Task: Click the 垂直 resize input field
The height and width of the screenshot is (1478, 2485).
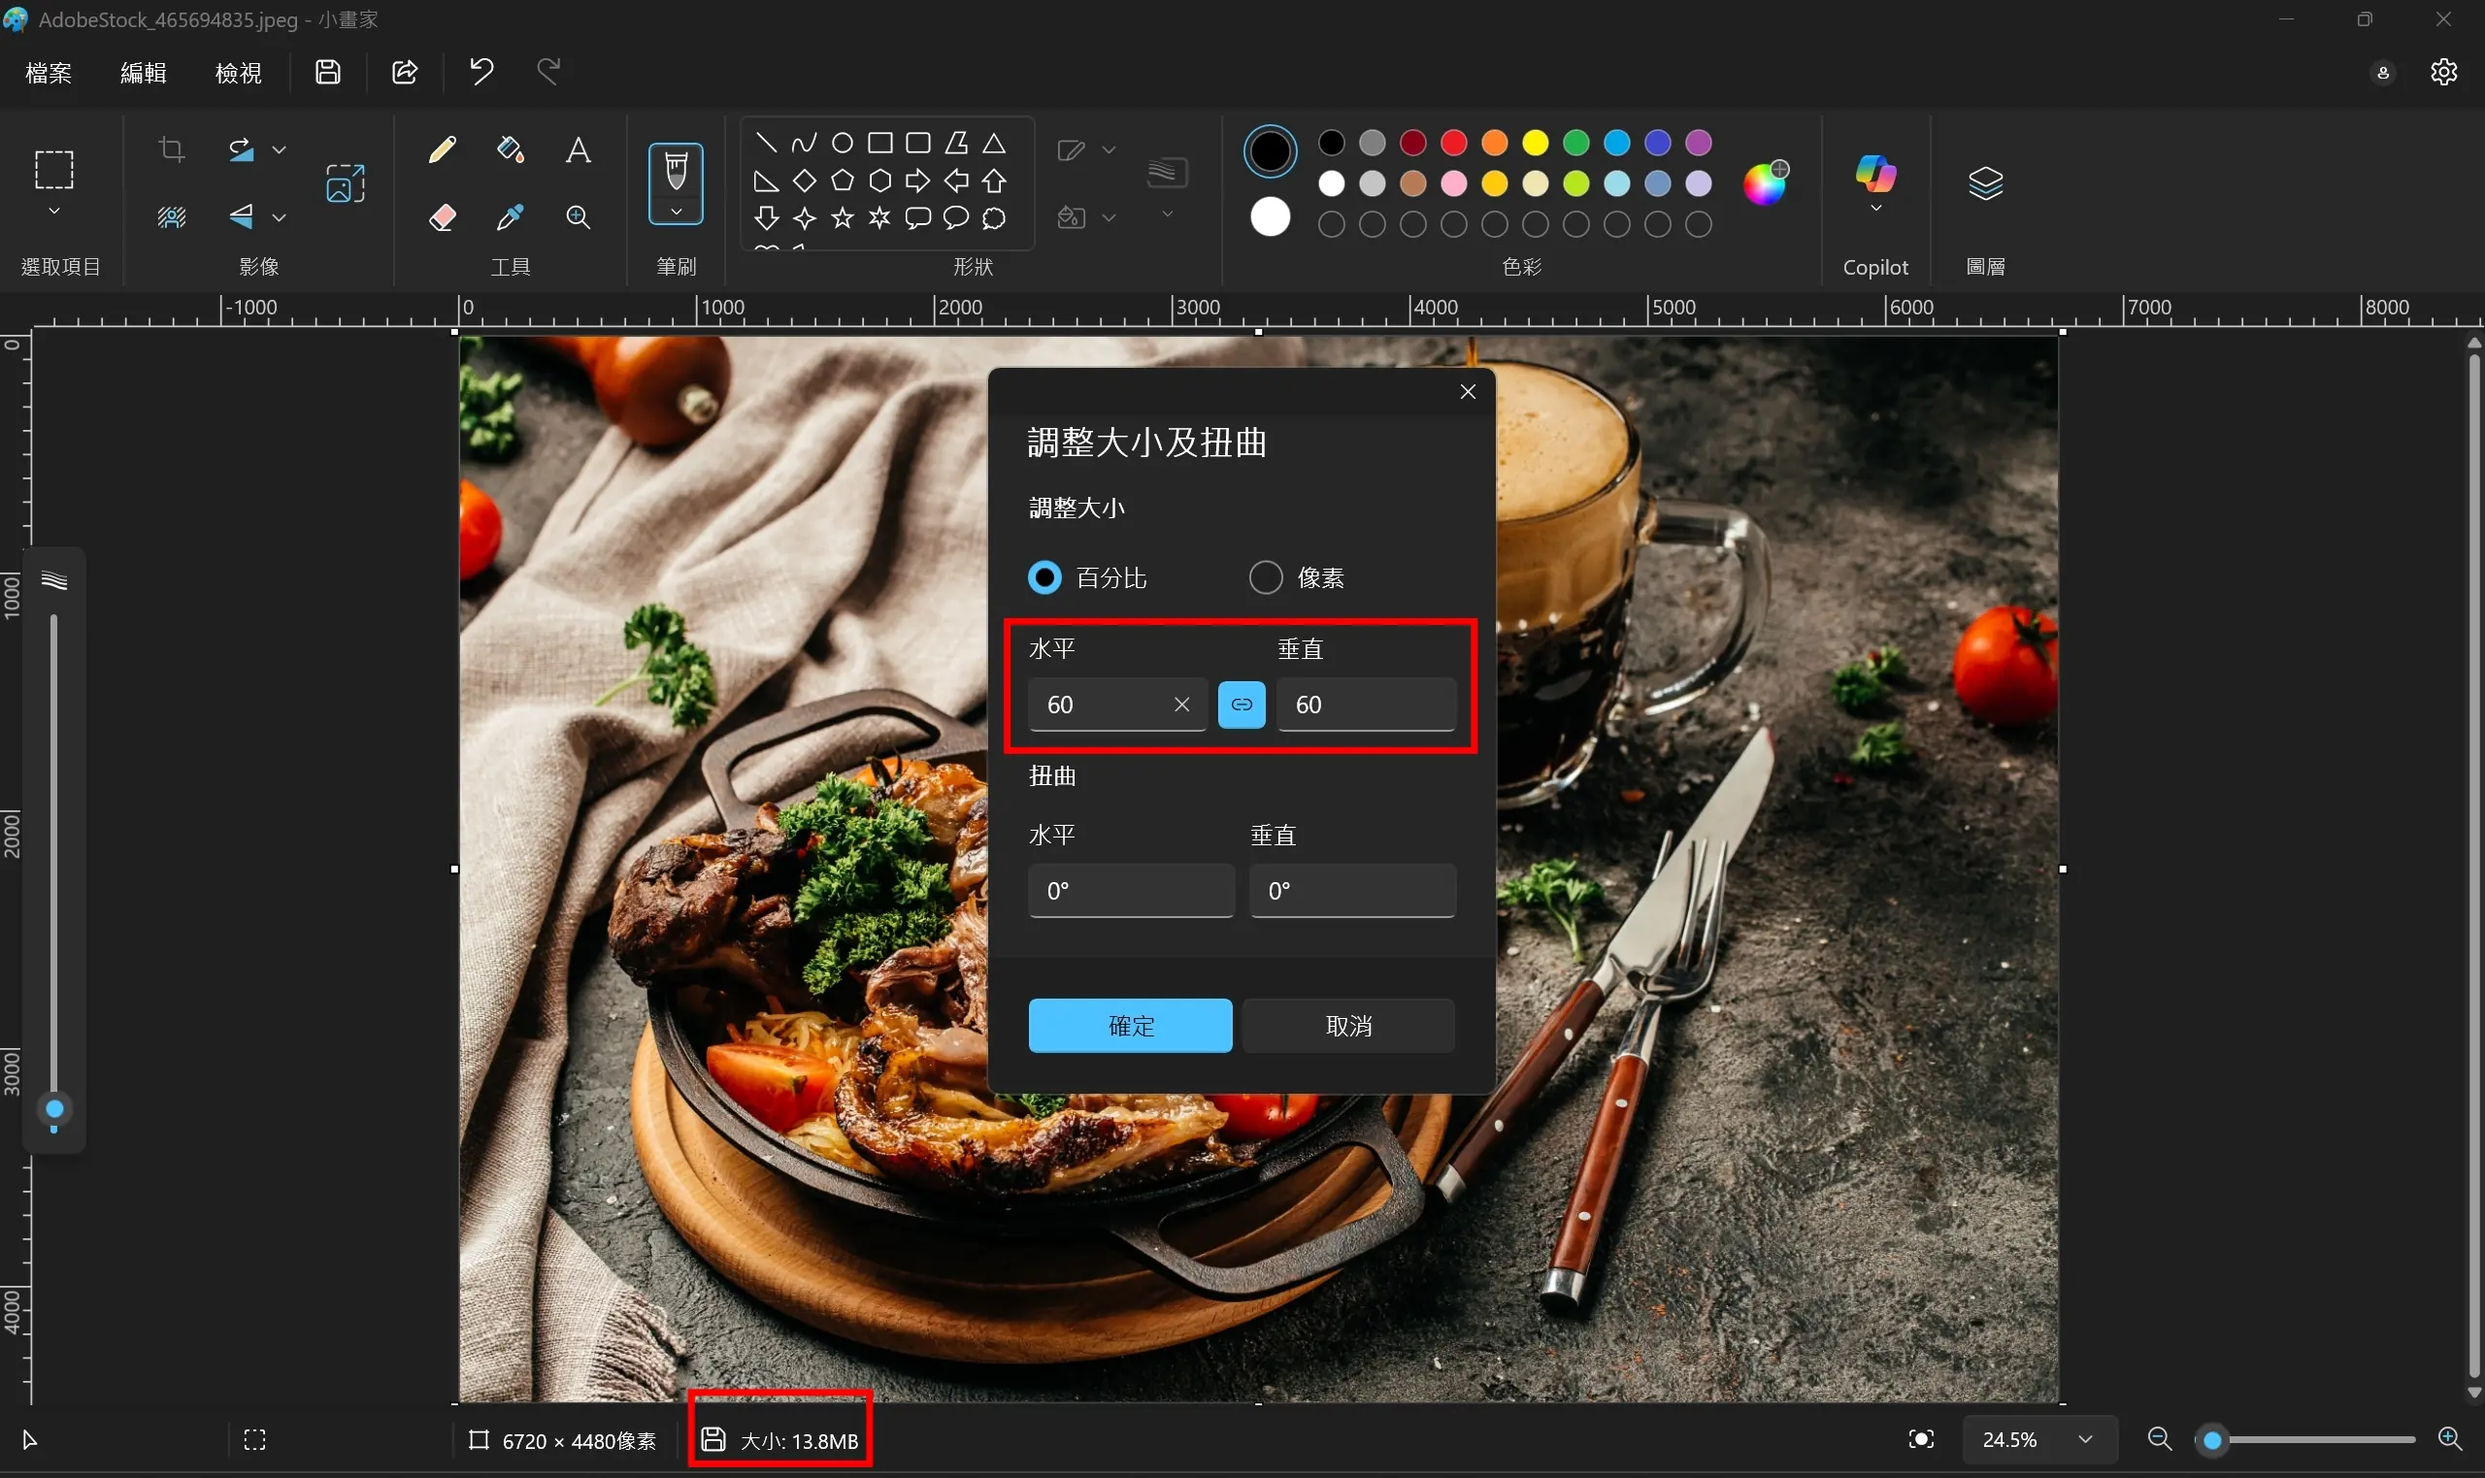Action: point(1365,705)
